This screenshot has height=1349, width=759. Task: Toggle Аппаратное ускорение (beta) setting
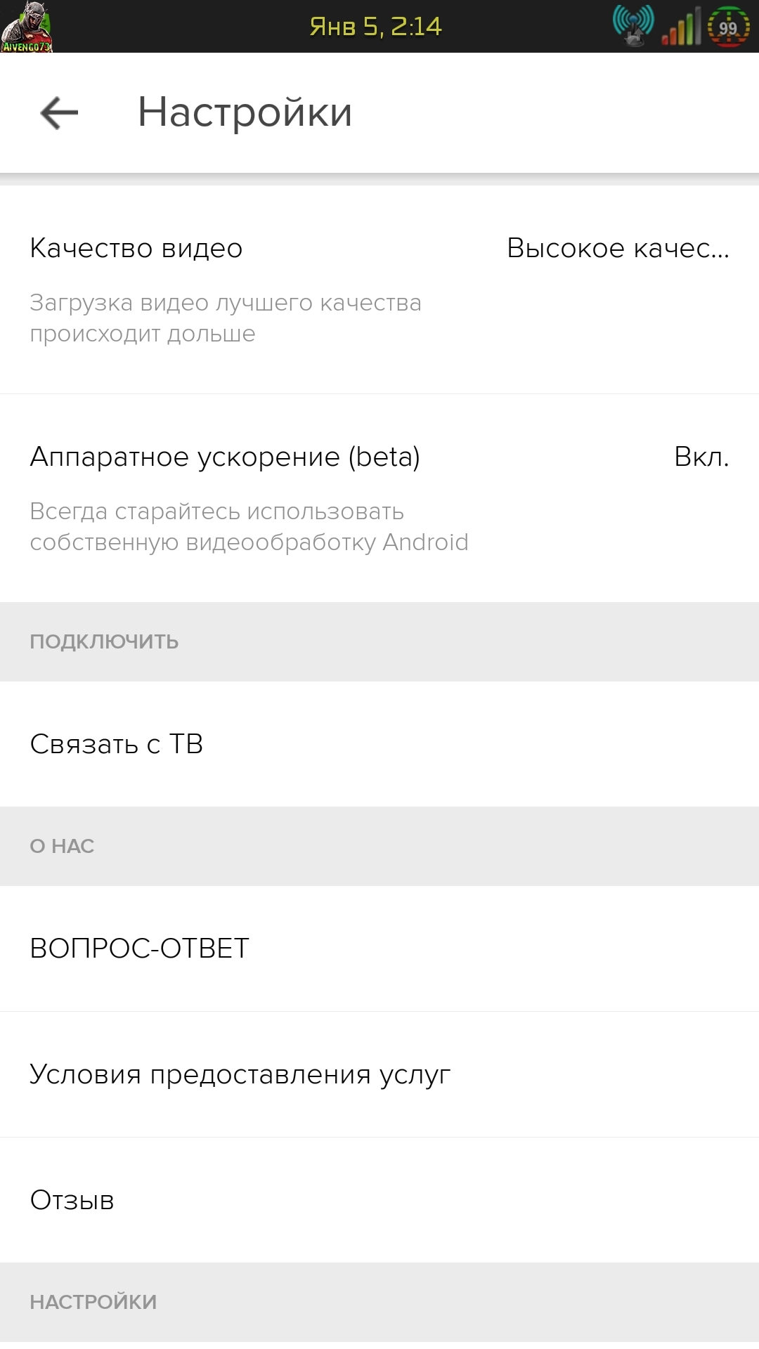point(225,457)
